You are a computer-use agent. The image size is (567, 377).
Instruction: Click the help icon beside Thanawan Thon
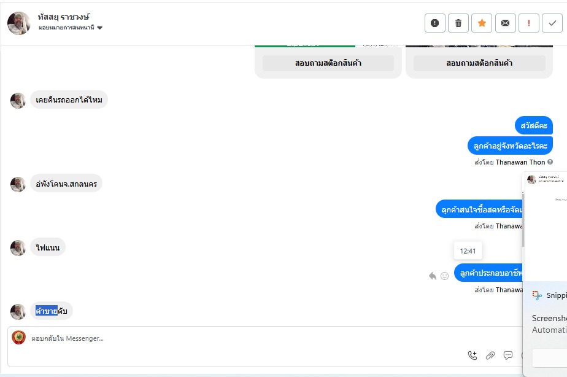(550, 162)
